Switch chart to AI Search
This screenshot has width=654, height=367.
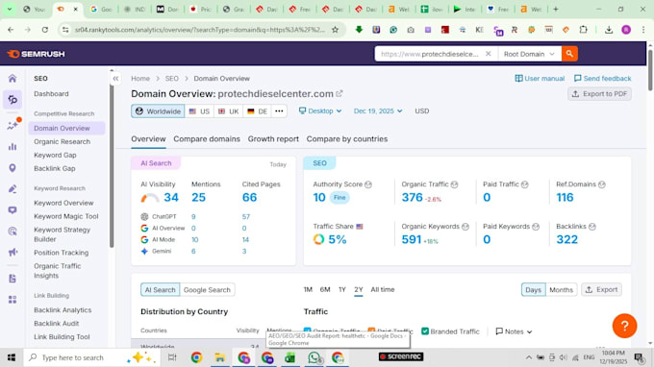[x=161, y=289]
